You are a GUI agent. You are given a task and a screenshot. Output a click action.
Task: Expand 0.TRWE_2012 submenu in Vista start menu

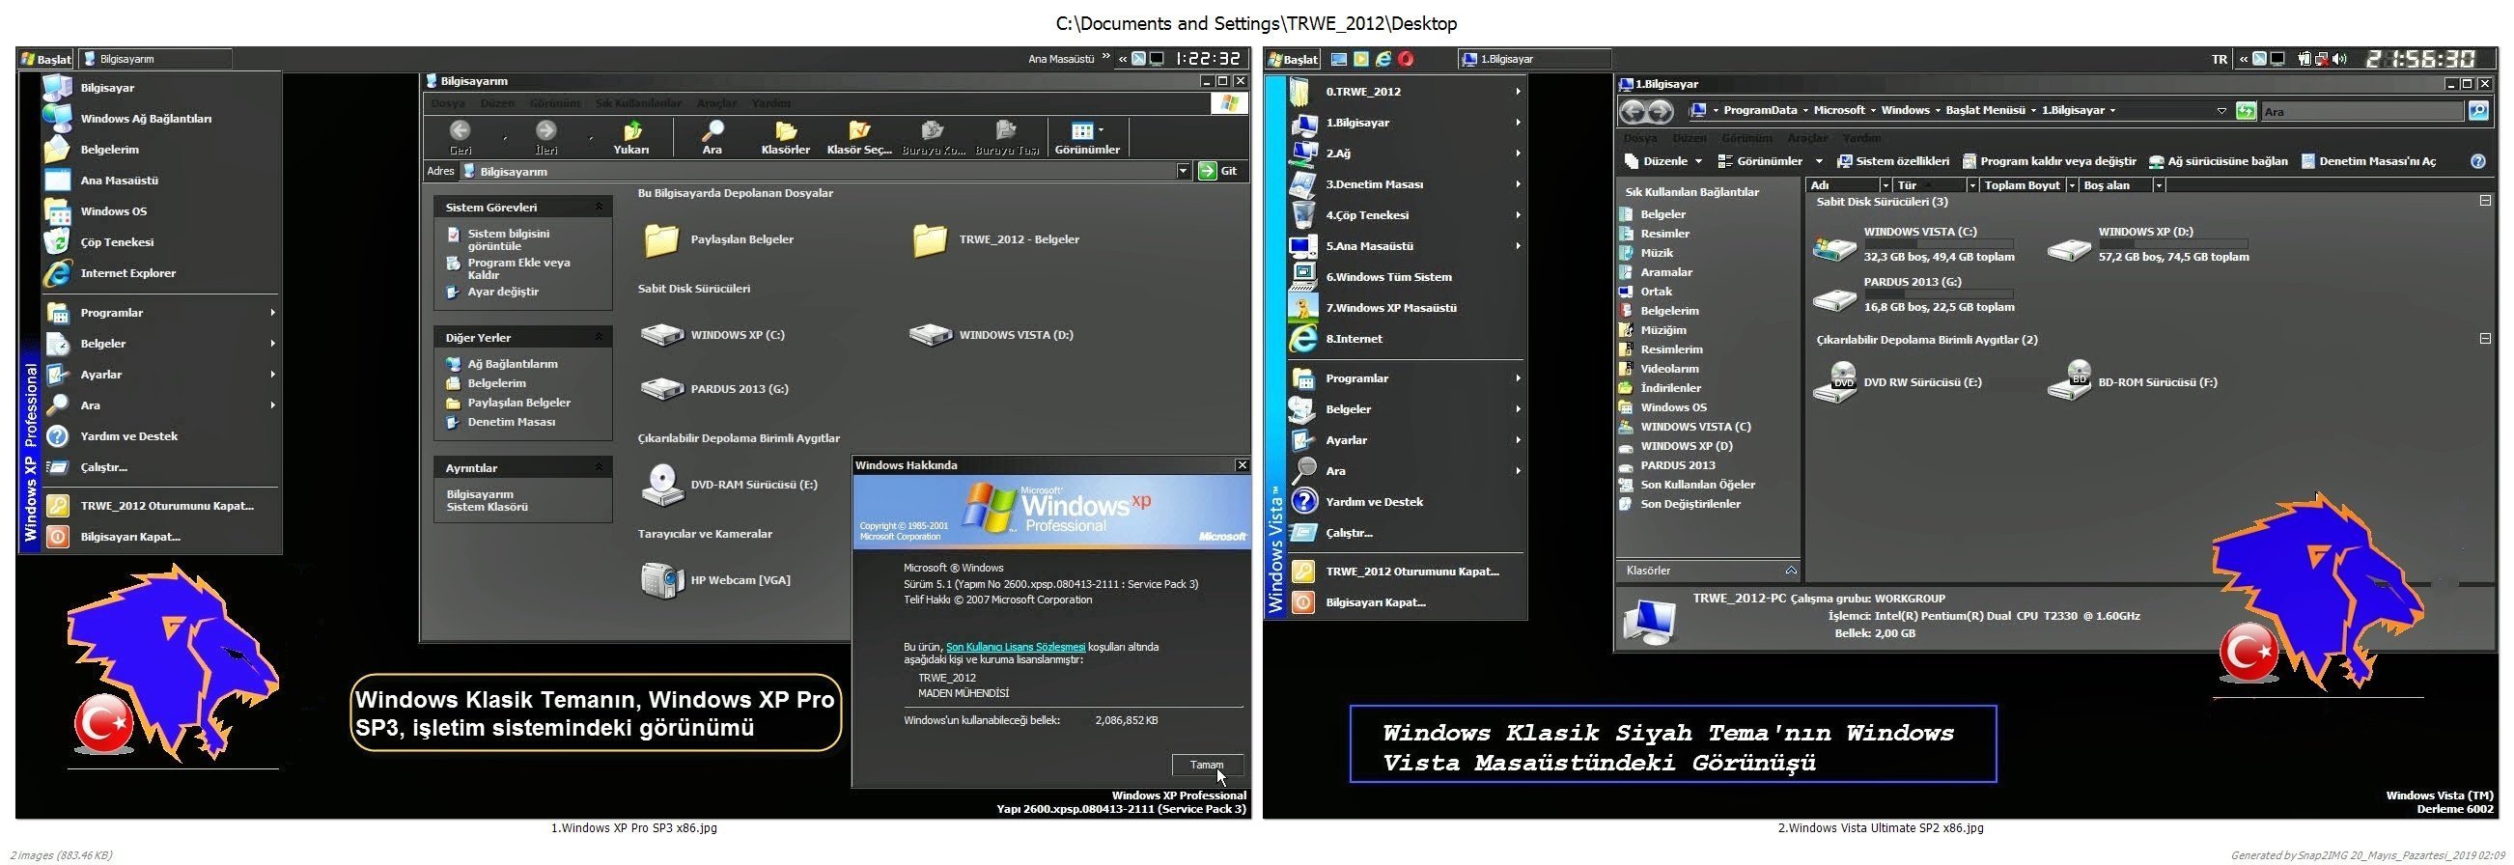tap(1406, 92)
